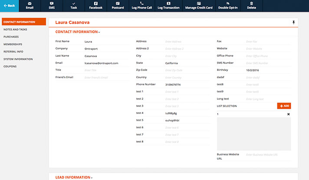Open Log Transaction in the toolbar

pos(168,6)
